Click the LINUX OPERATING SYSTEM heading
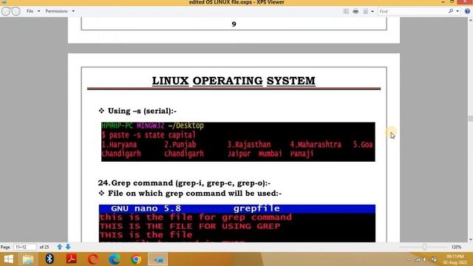This screenshot has height=266, width=473. (x=234, y=81)
